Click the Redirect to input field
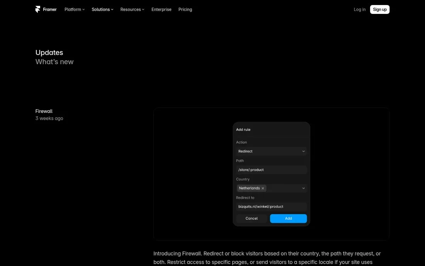 click(271, 206)
